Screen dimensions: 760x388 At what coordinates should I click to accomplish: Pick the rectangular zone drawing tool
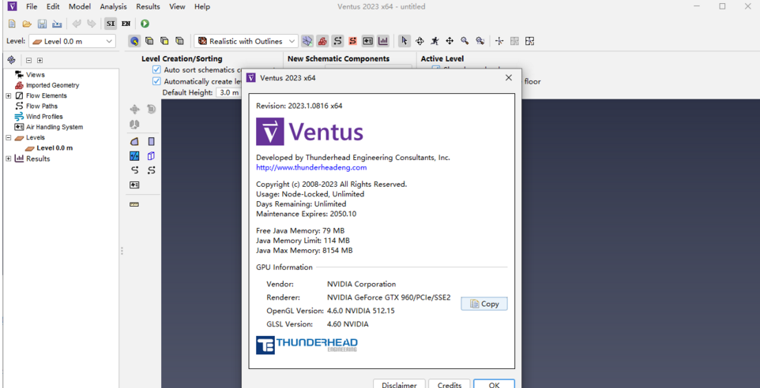tap(151, 141)
